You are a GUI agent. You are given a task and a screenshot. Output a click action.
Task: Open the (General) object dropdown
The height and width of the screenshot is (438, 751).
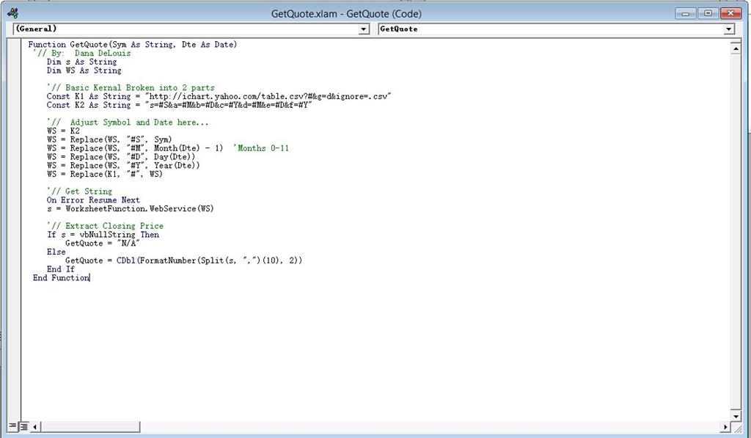pos(364,29)
